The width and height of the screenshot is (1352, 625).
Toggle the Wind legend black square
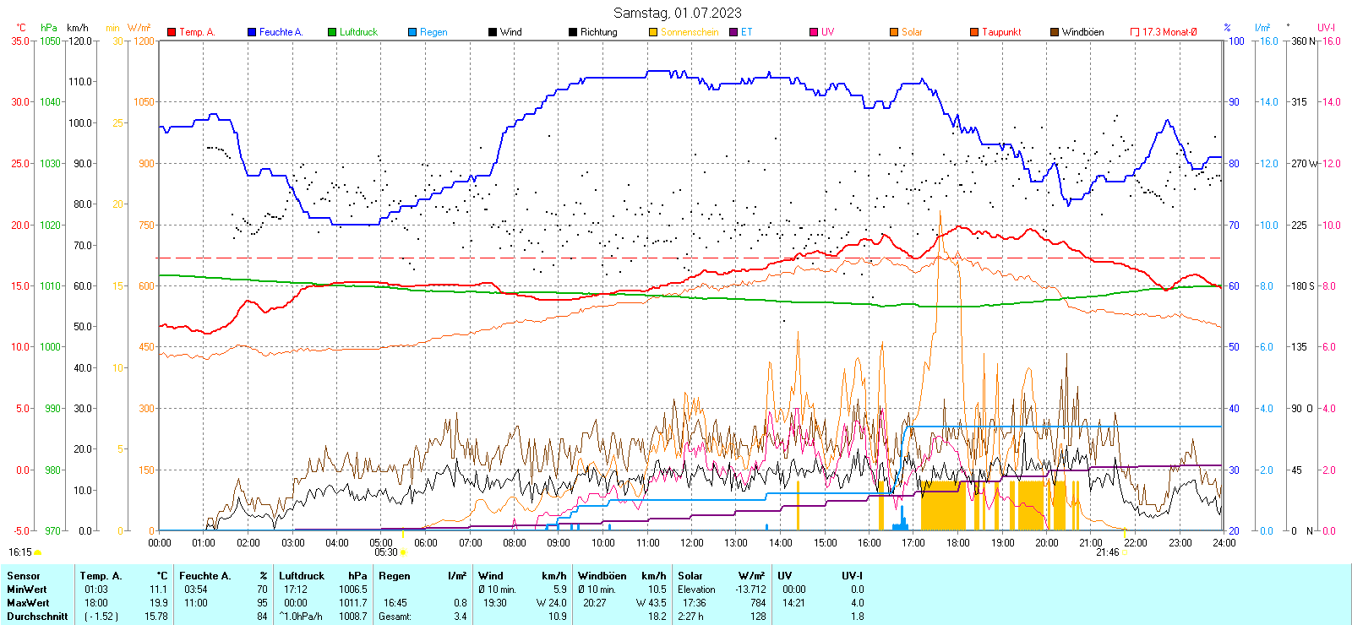(x=493, y=32)
